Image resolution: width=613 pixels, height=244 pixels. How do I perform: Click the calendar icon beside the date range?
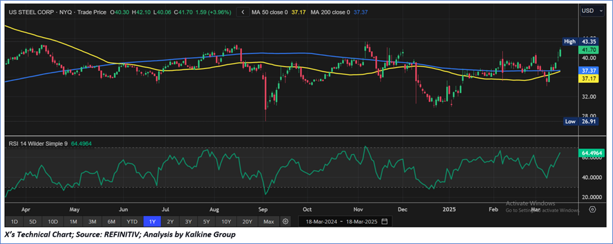385,221
